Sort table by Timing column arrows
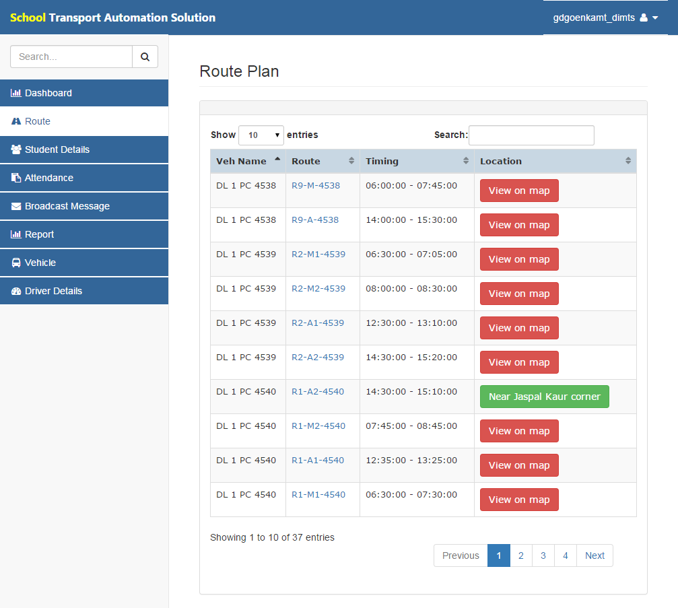678x608 pixels. point(466,161)
